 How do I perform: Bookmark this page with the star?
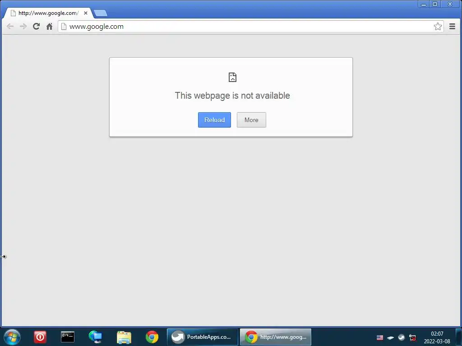[438, 27]
